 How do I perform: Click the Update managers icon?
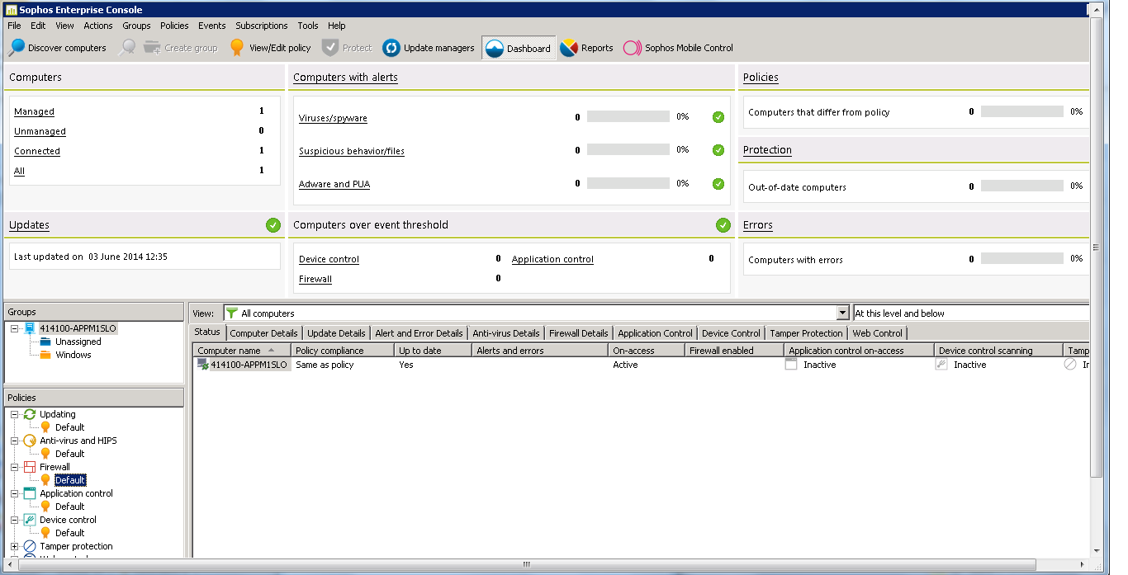(391, 48)
